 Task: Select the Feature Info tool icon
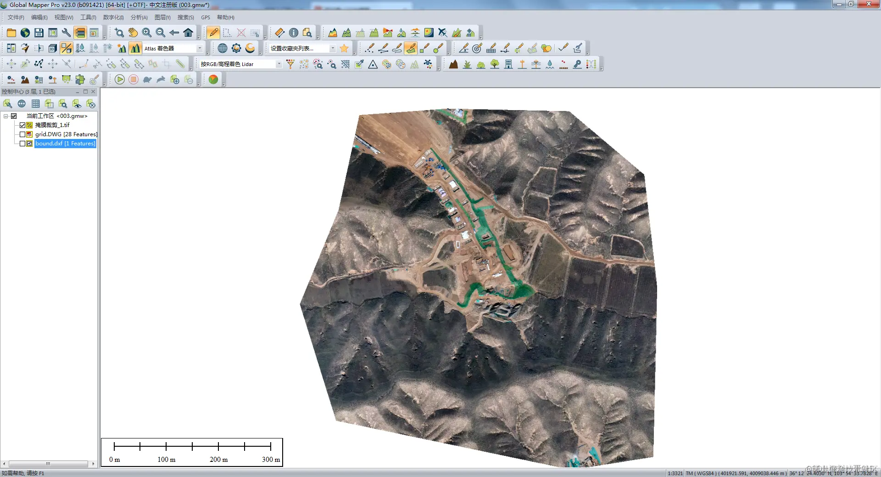(294, 33)
